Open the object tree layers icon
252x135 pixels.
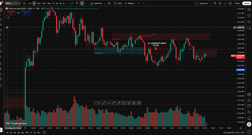[x=249, y=22]
